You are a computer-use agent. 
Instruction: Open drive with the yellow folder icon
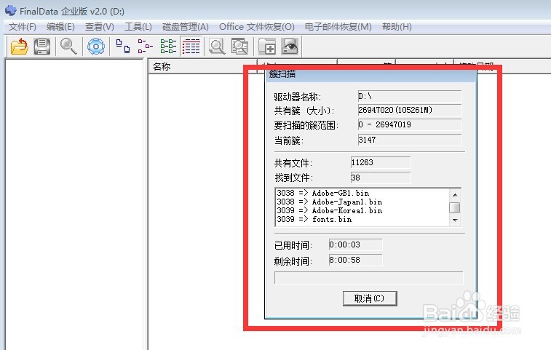click(x=20, y=47)
